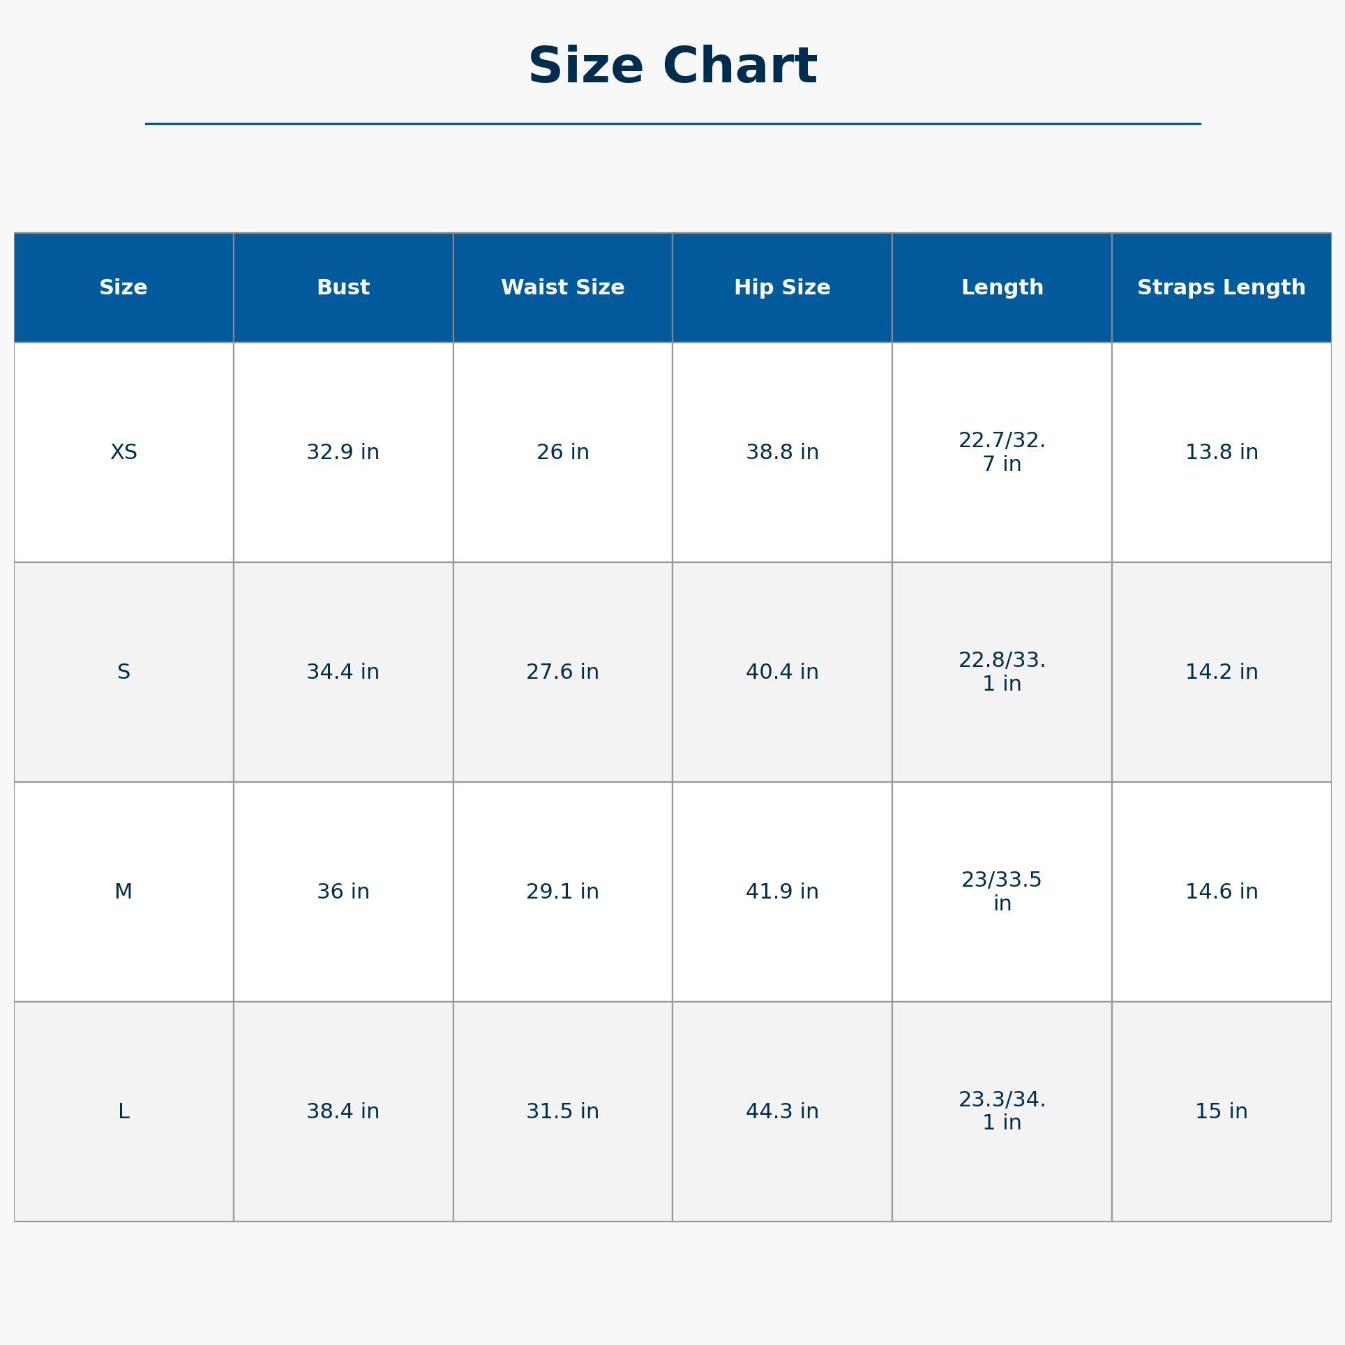Click the 27.6 in waist cell
This screenshot has height=1345, width=1345.
point(562,672)
